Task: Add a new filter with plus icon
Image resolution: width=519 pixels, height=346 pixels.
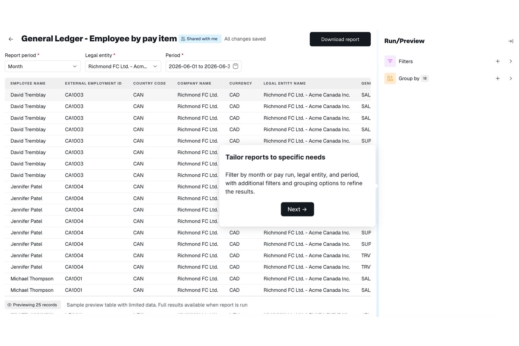Action: (498, 61)
